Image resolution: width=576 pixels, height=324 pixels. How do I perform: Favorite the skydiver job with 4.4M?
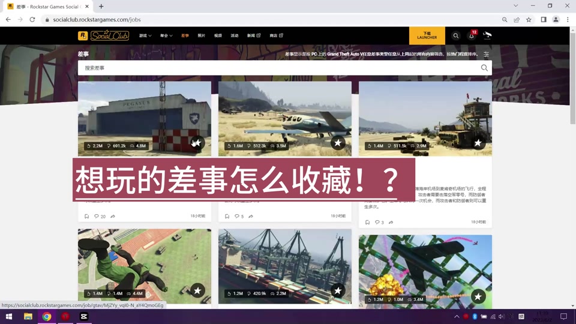[x=197, y=290]
